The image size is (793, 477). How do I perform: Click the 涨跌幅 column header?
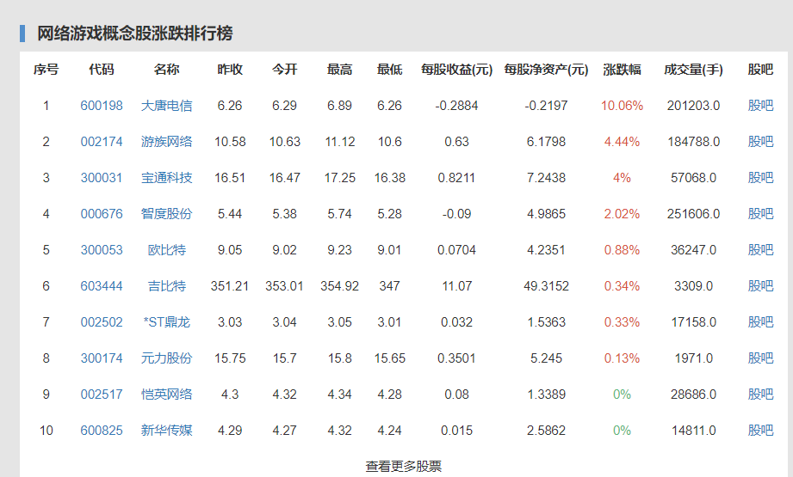coord(622,70)
